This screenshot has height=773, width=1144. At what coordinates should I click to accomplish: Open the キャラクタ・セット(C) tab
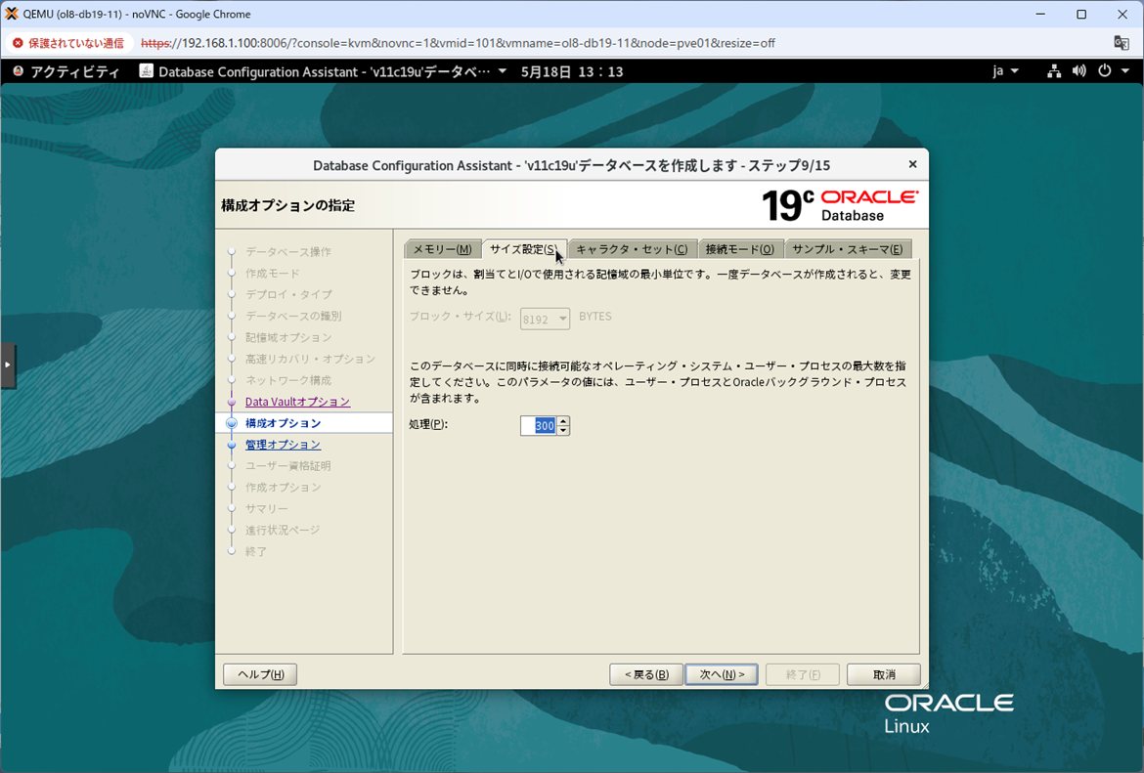pyautogui.click(x=632, y=249)
